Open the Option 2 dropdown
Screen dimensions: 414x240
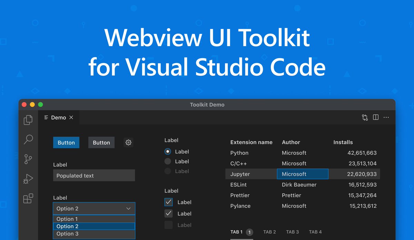click(x=94, y=208)
